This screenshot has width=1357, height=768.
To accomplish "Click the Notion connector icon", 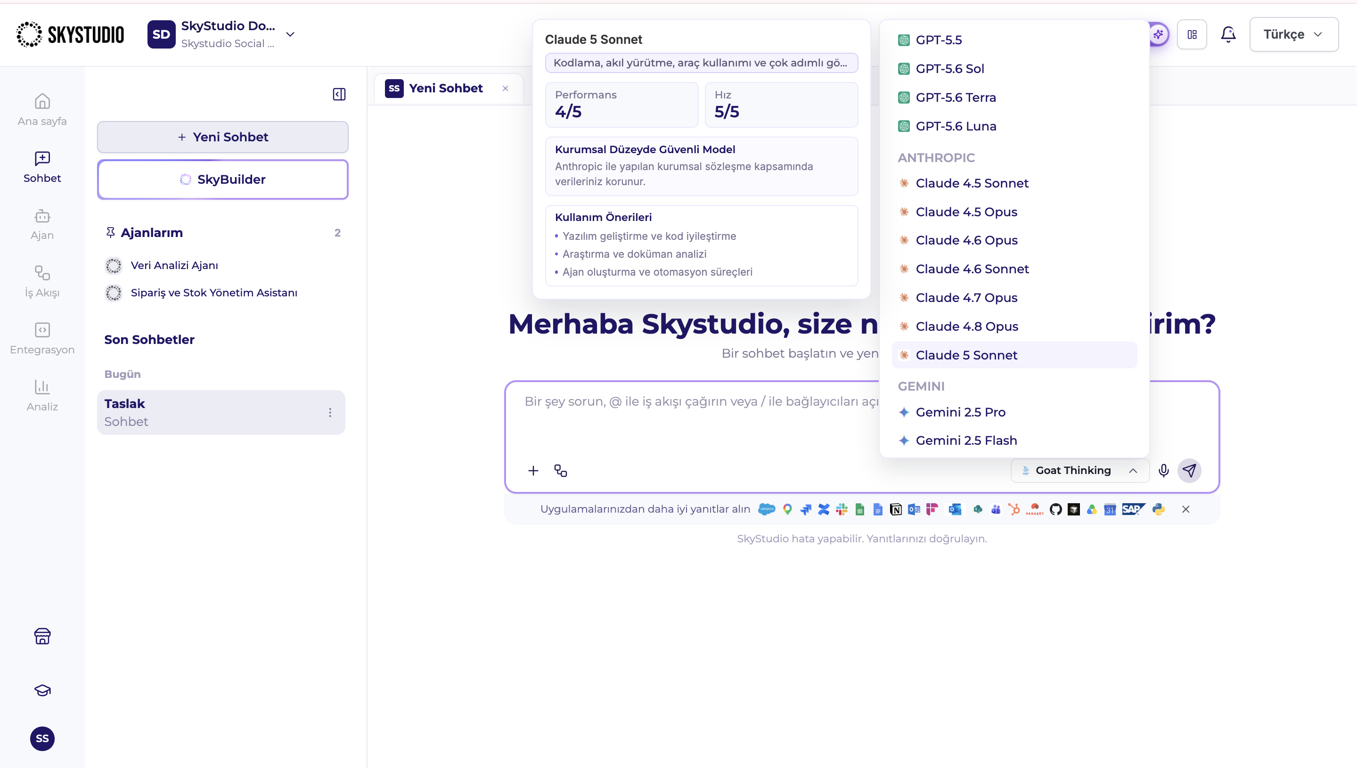I will click(896, 509).
